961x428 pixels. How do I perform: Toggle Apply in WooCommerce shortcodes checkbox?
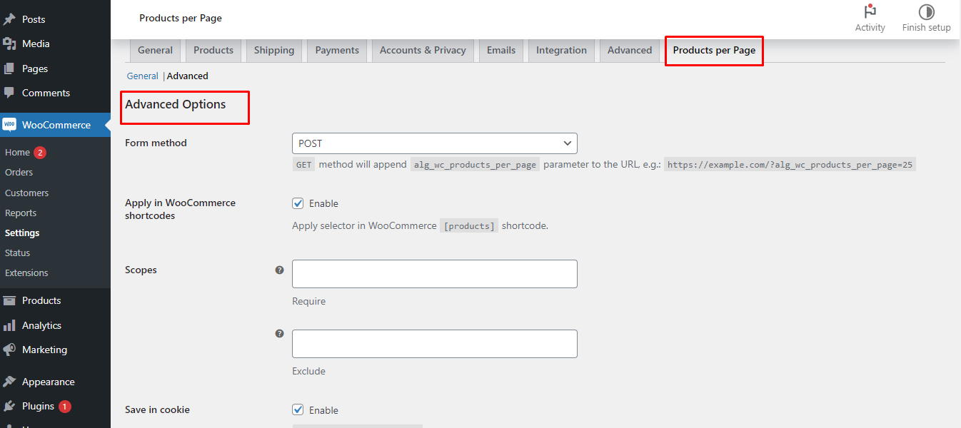298,203
